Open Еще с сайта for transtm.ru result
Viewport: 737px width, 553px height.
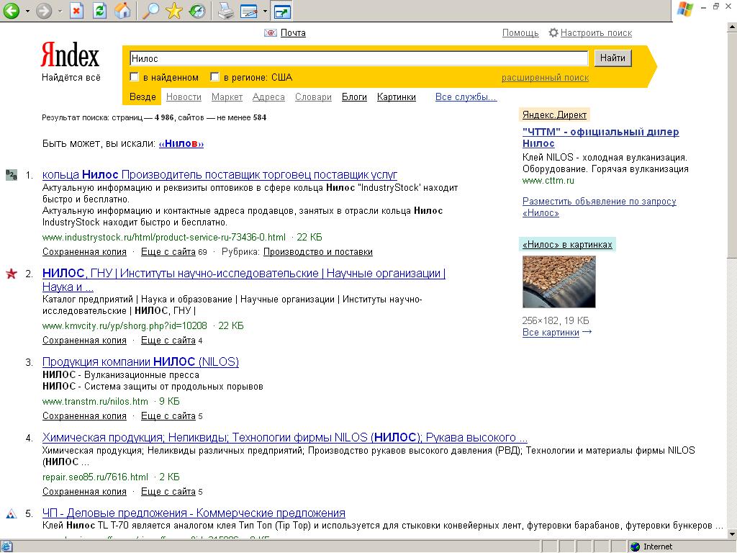[x=168, y=416]
